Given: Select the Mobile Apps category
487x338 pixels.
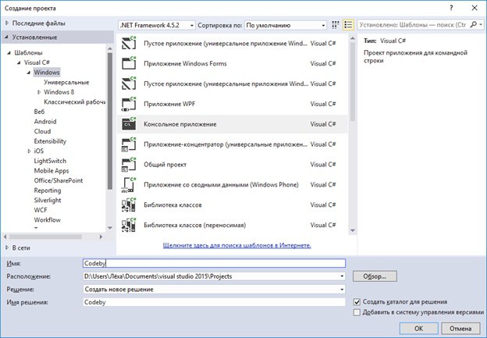Looking at the screenshot, I should pyautogui.click(x=52, y=170).
